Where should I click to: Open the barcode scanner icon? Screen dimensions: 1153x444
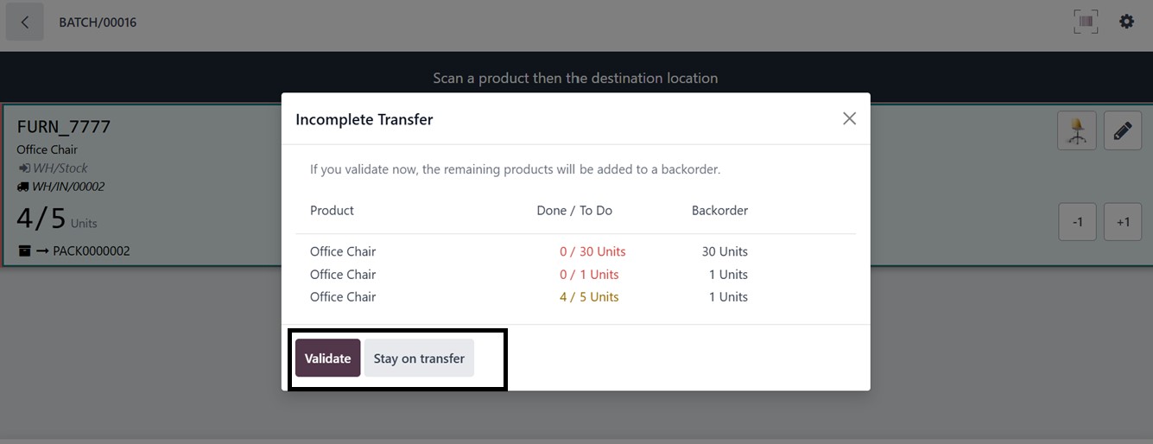[x=1086, y=22]
